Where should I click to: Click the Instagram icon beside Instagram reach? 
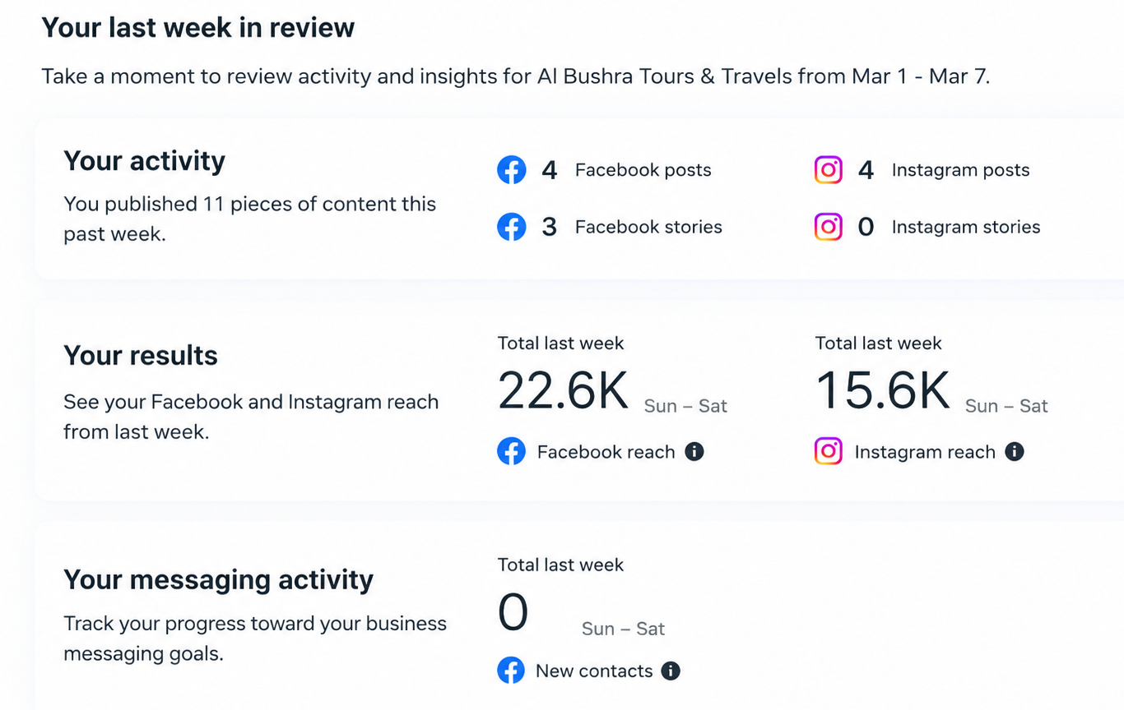pos(829,452)
